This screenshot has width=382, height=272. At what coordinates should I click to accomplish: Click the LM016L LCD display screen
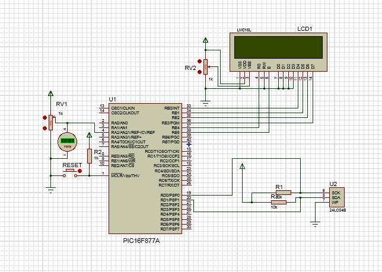[x=278, y=47]
